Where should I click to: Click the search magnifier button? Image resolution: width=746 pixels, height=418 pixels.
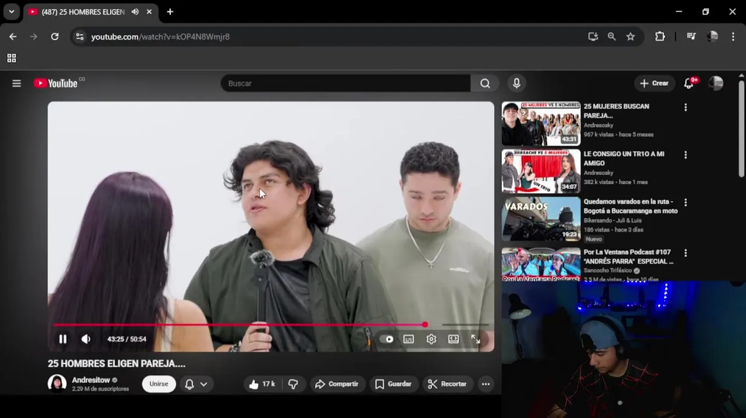point(485,83)
